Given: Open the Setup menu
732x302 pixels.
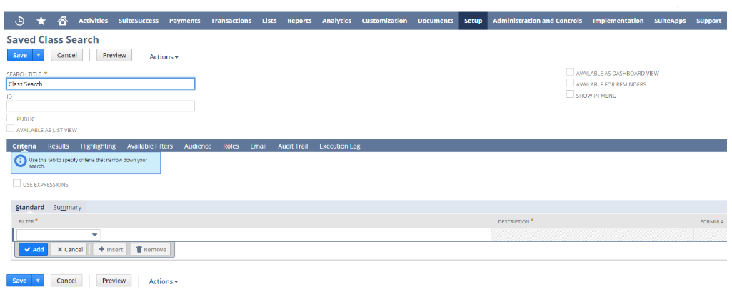Looking at the screenshot, I should pyautogui.click(x=473, y=21).
